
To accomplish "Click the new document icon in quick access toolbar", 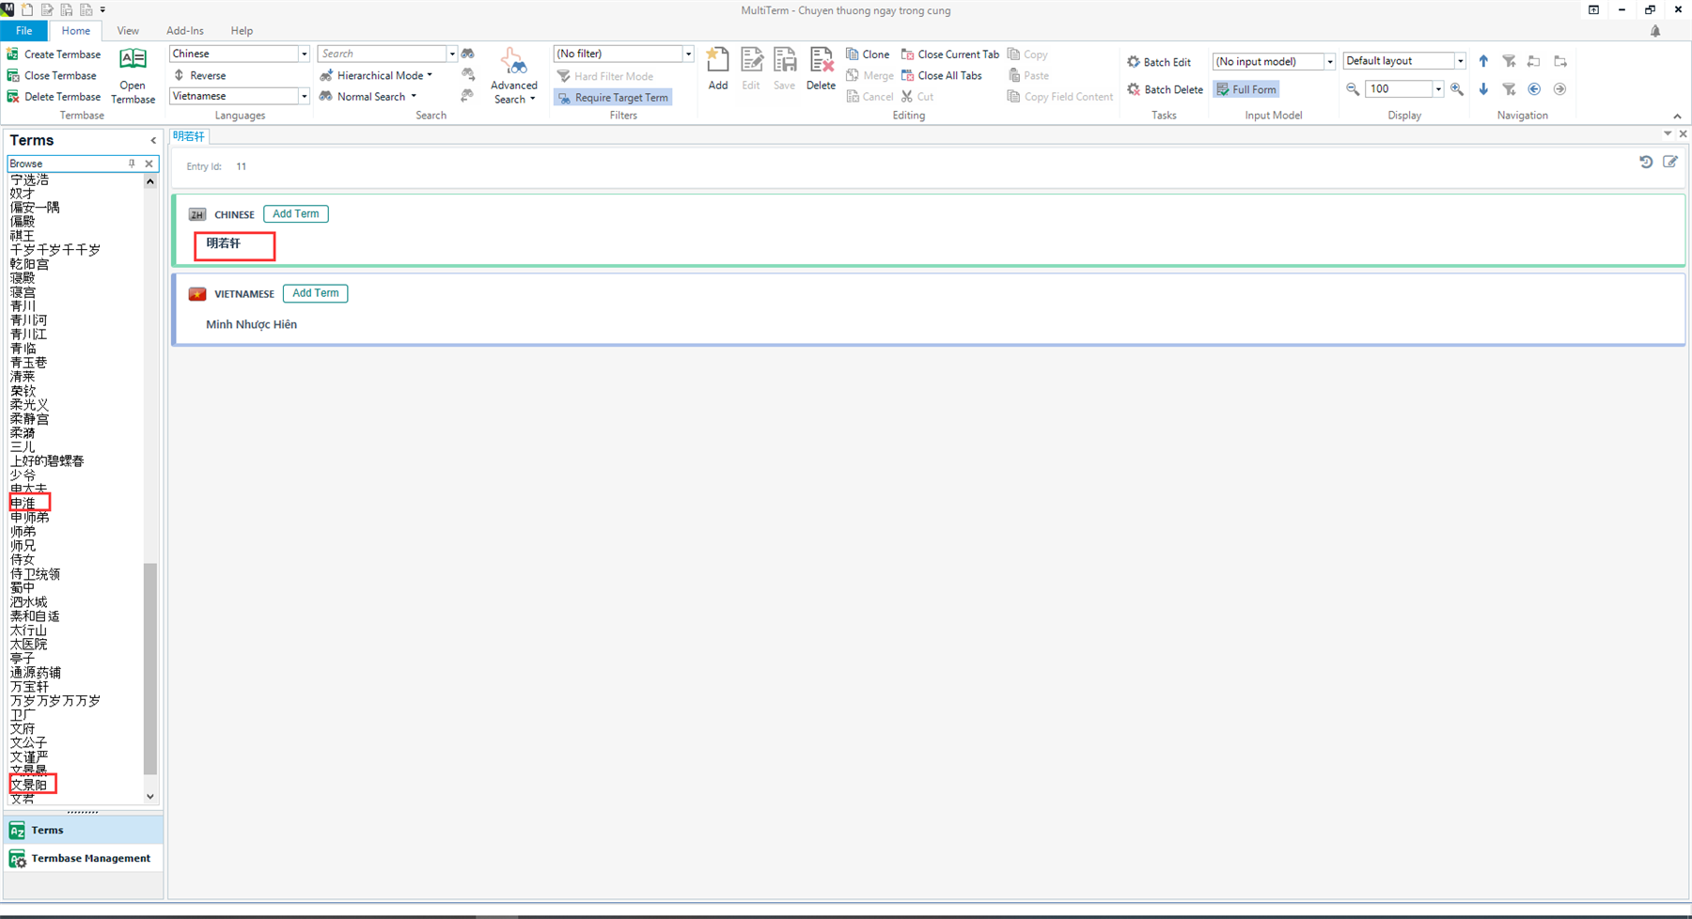I will click(x=27, y=9).
